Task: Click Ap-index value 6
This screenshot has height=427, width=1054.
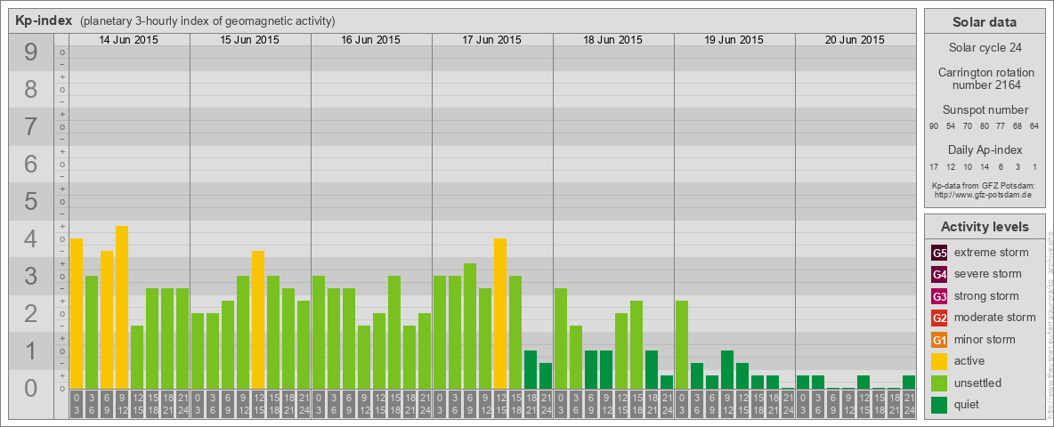Action: (1001, 167)
